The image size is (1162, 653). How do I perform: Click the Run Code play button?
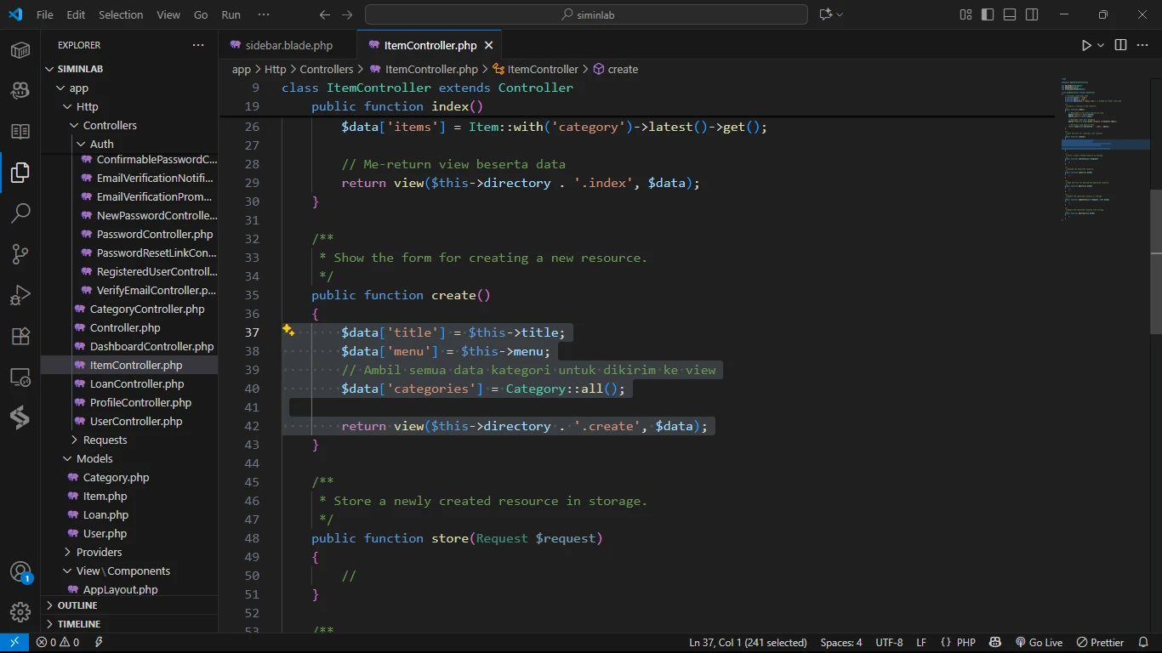[1086, 45]
